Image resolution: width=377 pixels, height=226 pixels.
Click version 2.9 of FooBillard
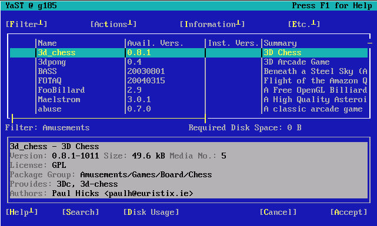135,90
